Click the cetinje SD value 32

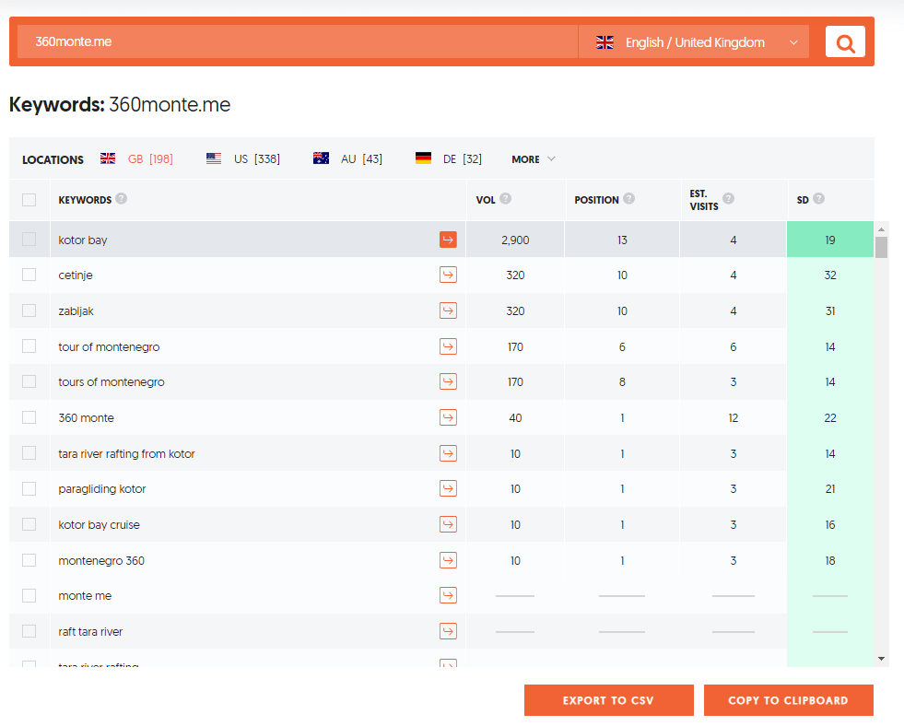click(830, 275)
